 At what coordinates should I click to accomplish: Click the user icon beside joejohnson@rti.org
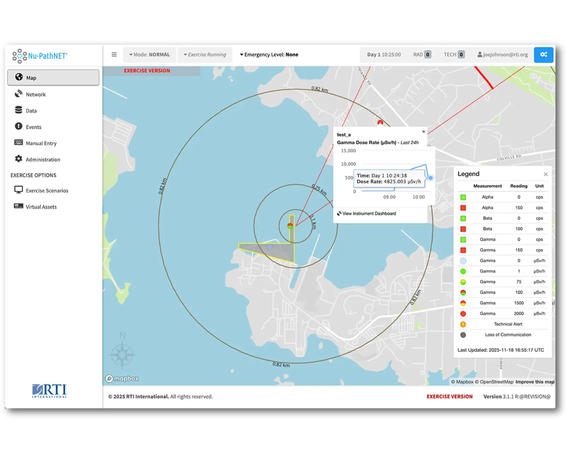click(480, 54)
